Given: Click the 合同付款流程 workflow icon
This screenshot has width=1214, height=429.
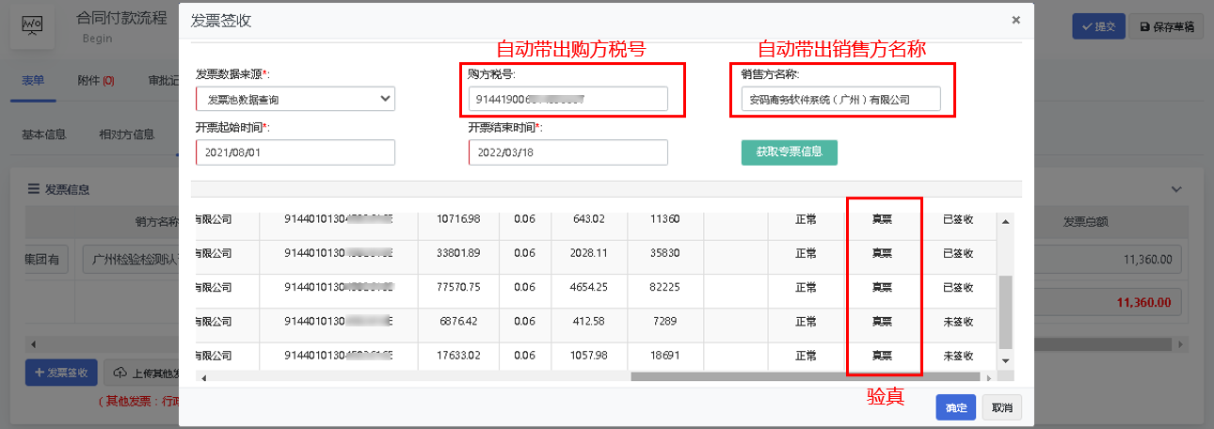Looking at the screenshot, I should click(32, 26).
